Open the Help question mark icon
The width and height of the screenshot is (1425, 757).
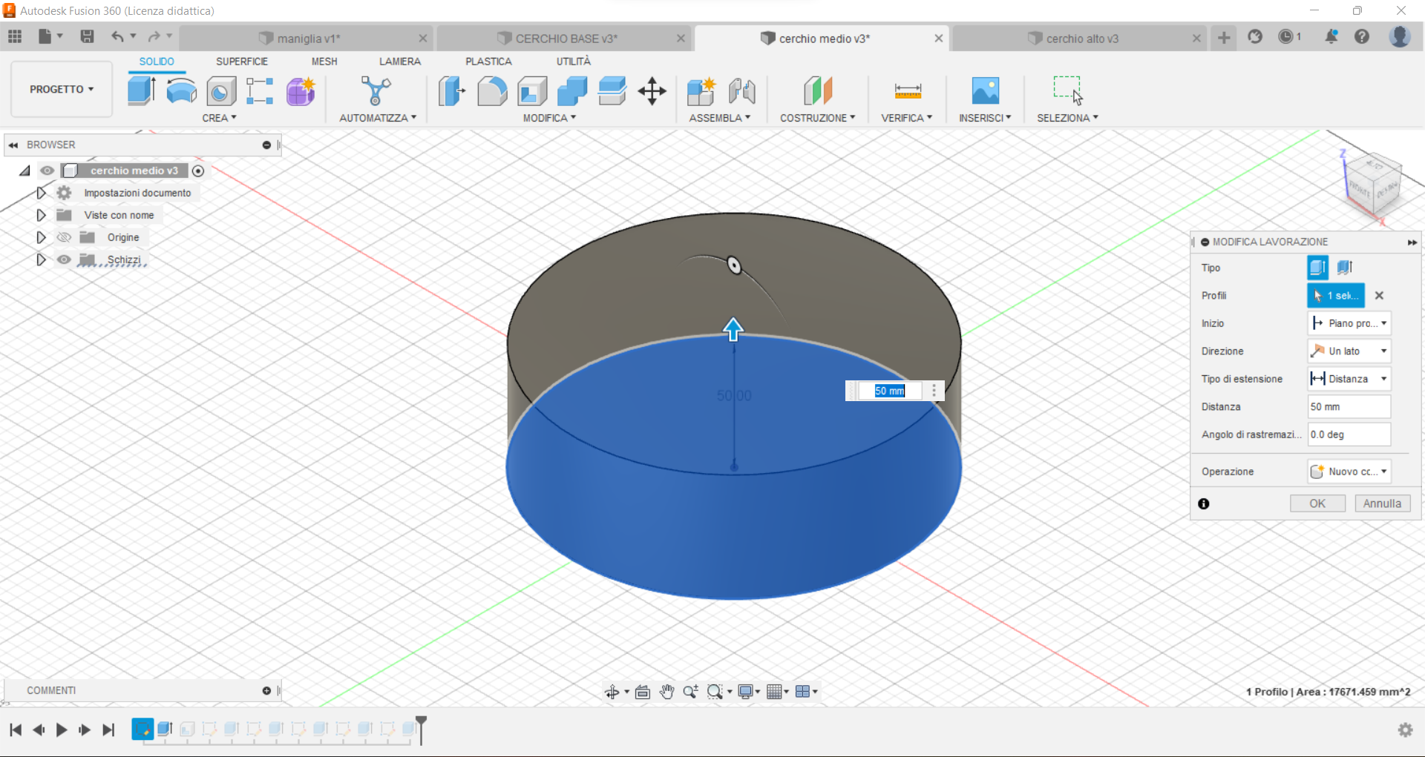pyautogui.click(x=1361, y=36)
